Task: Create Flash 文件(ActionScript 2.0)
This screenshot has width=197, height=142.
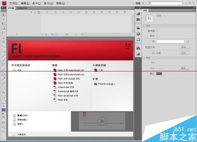Action: pos(69,75)
